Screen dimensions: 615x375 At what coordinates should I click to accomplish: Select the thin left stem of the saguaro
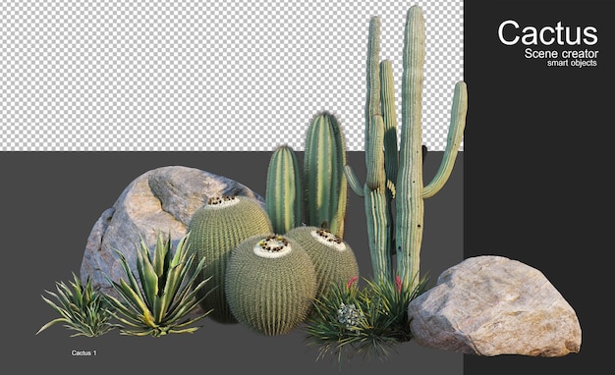(x=374, y=149)
